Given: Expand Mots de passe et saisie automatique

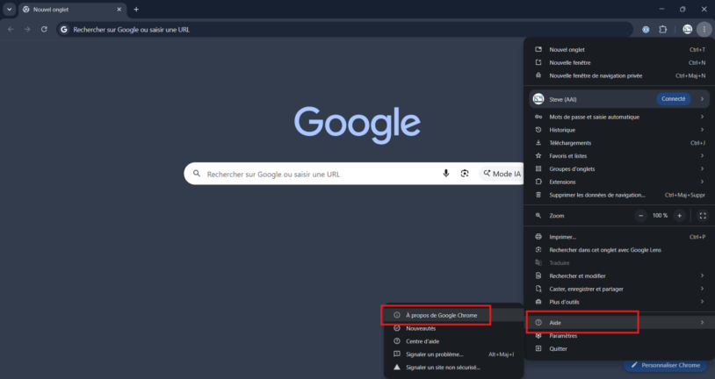Looking at the screenshot, I should pos(618,117).
